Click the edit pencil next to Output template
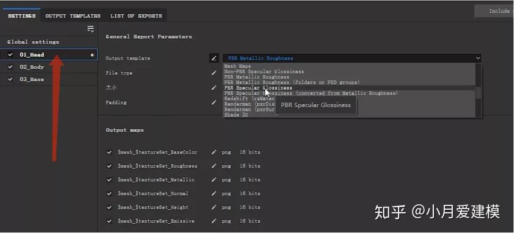Screen dimensions: 514x233 point(214,58)
